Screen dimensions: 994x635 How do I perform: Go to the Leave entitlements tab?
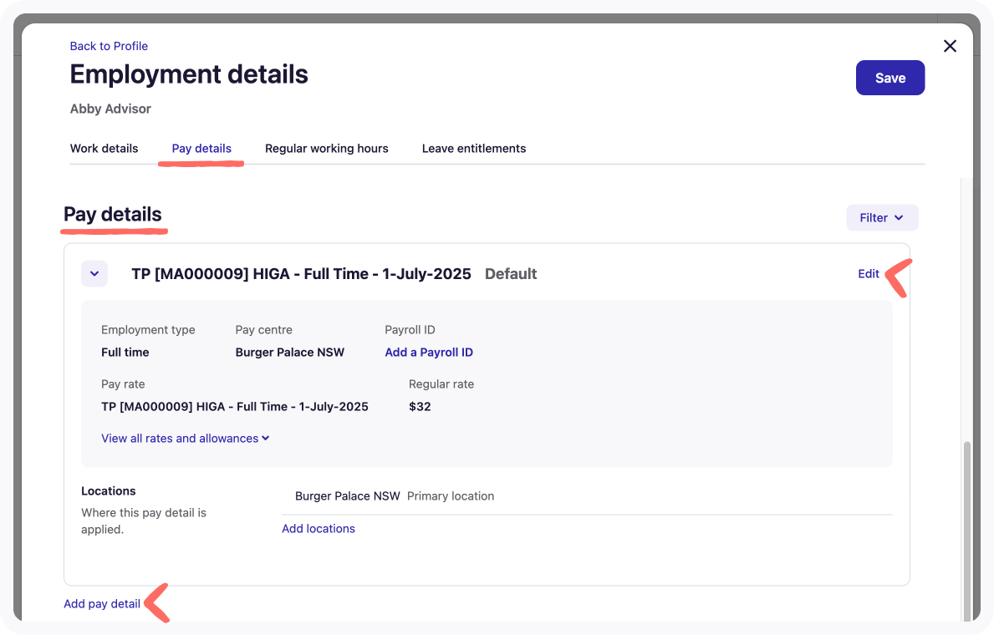473,148
